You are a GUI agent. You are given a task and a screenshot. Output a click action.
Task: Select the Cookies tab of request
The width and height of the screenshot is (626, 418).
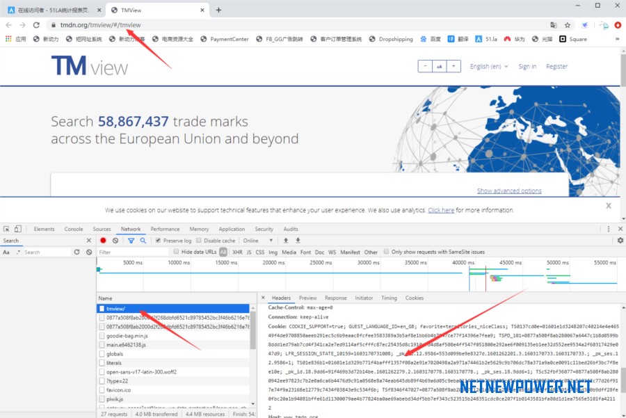click(x=414, y=298)
